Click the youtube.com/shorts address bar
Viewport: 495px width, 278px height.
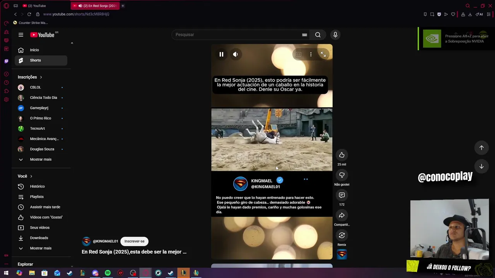click(76, 14)
